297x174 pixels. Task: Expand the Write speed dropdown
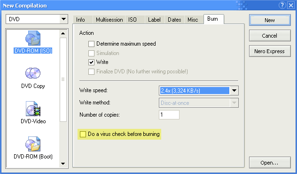[234, 91]
